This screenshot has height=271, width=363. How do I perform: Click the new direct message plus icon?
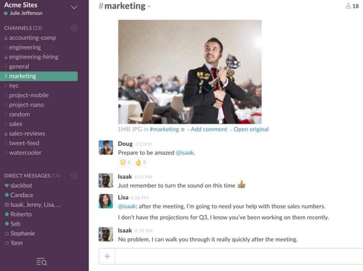[x=74, y=176]
